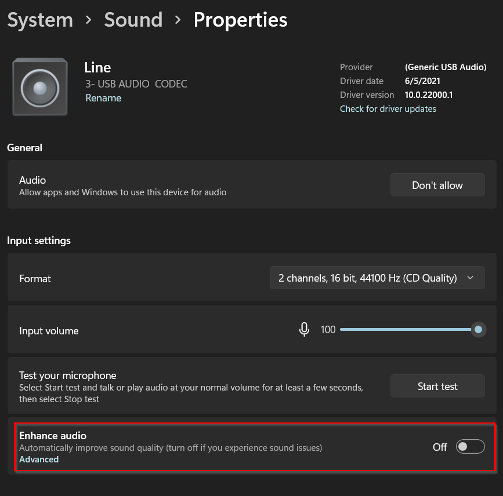The image size is (503, 496).
Task: Select Check for driver updates
Action: pos(388,108)
